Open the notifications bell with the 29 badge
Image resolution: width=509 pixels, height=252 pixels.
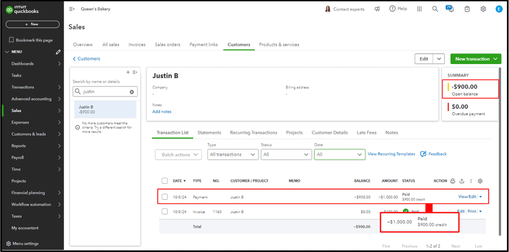450,9
